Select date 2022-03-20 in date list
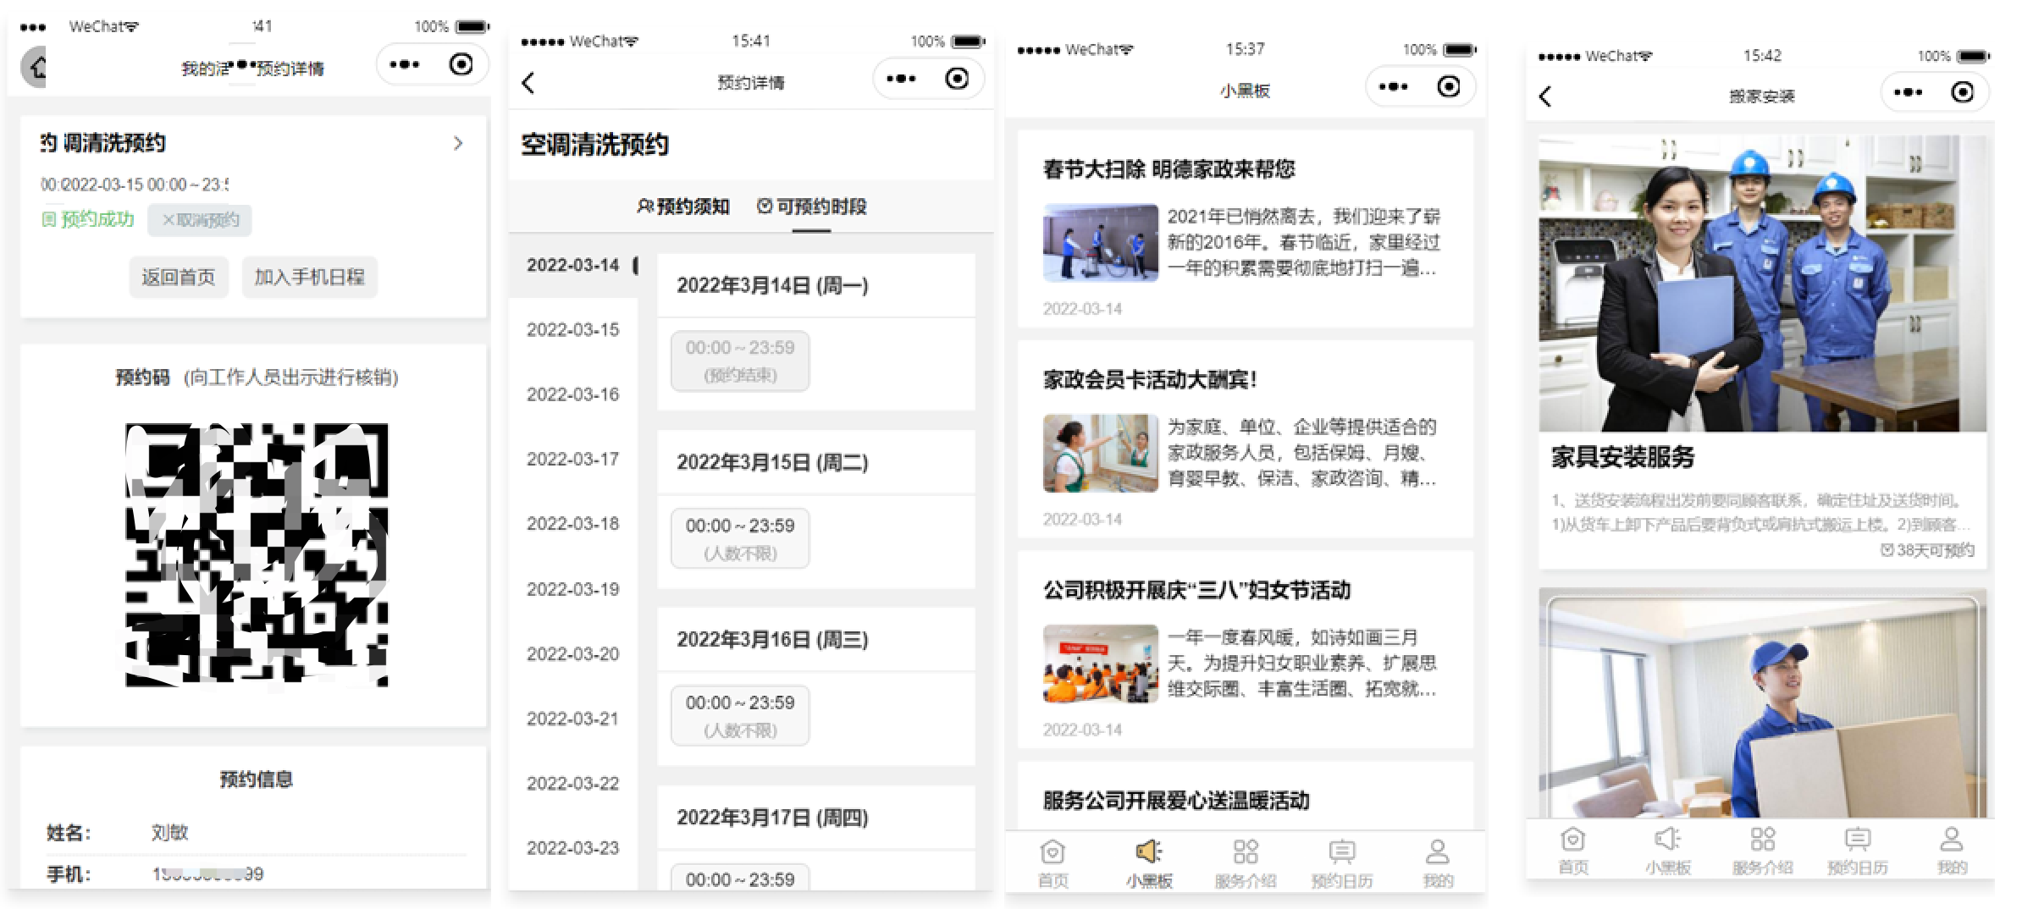Image resolution: width=2022 pixels, height=909 pixels. tap(573, 654)
